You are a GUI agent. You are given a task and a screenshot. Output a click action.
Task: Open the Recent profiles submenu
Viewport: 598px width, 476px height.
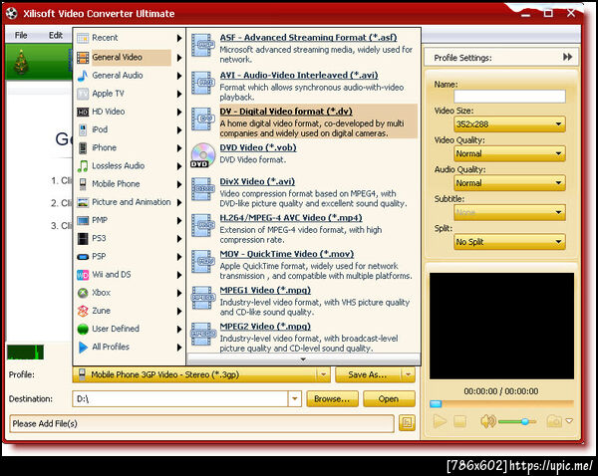[129, 38]
